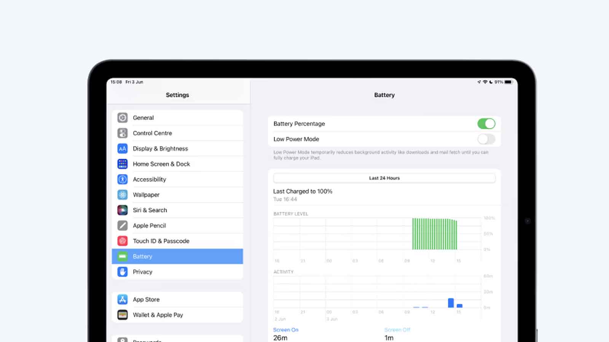609x342 pixels.
Task: Tap the Wallpaper flower icon
Action: (x=123, y=195)
